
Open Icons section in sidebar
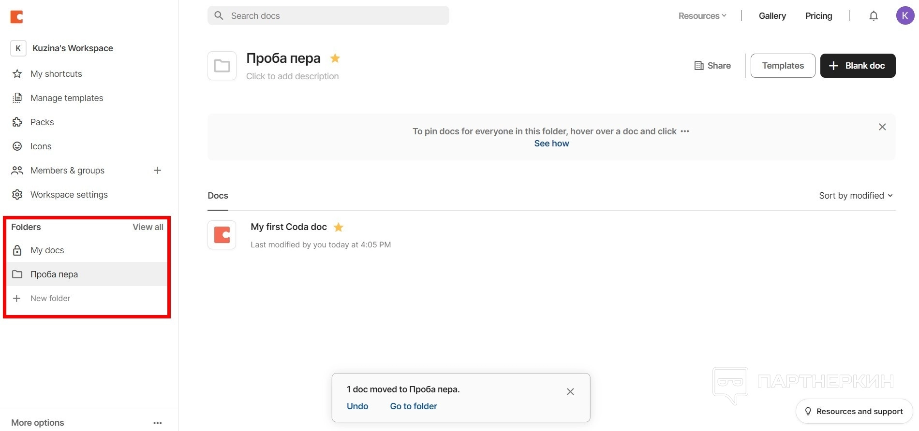click(x=41, y=146)
